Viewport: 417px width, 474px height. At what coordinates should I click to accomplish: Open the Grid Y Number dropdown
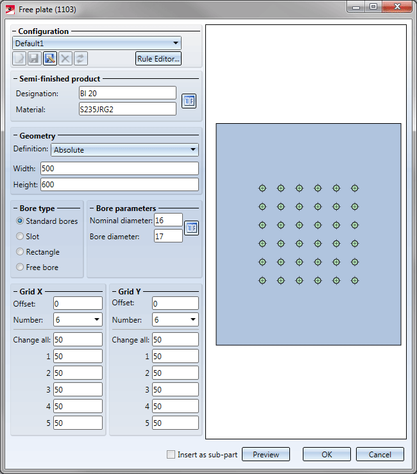pos(175,319)
